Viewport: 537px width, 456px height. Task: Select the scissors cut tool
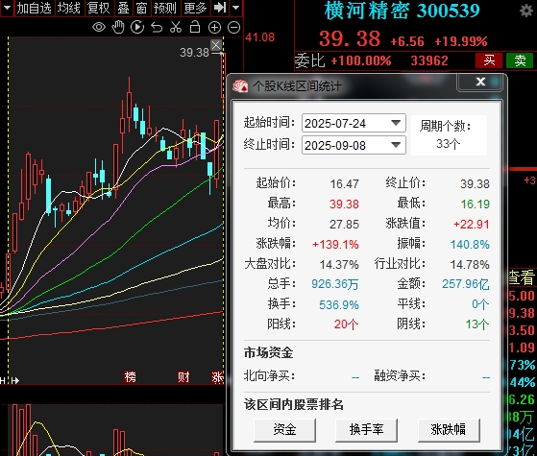coord(176,27)
